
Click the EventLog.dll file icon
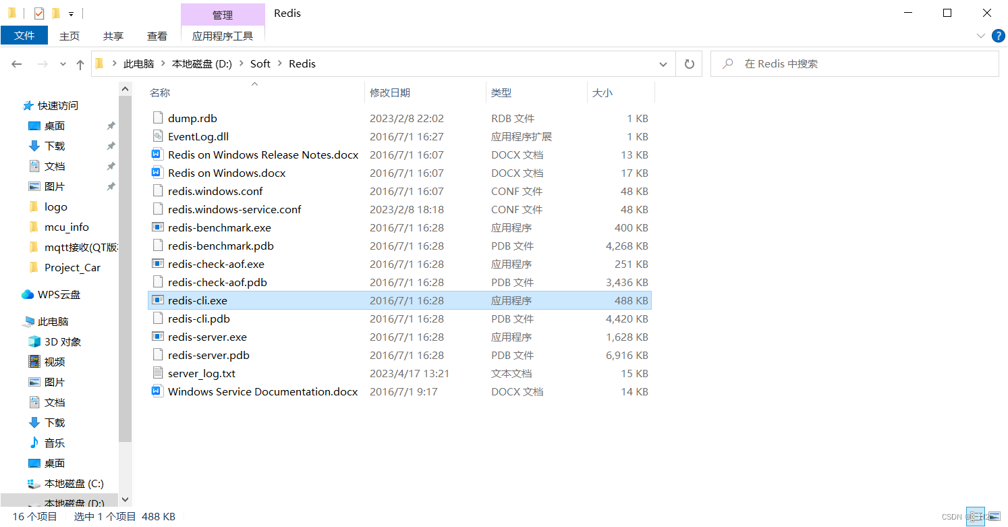pyautogui.click(x=158, y=136)
